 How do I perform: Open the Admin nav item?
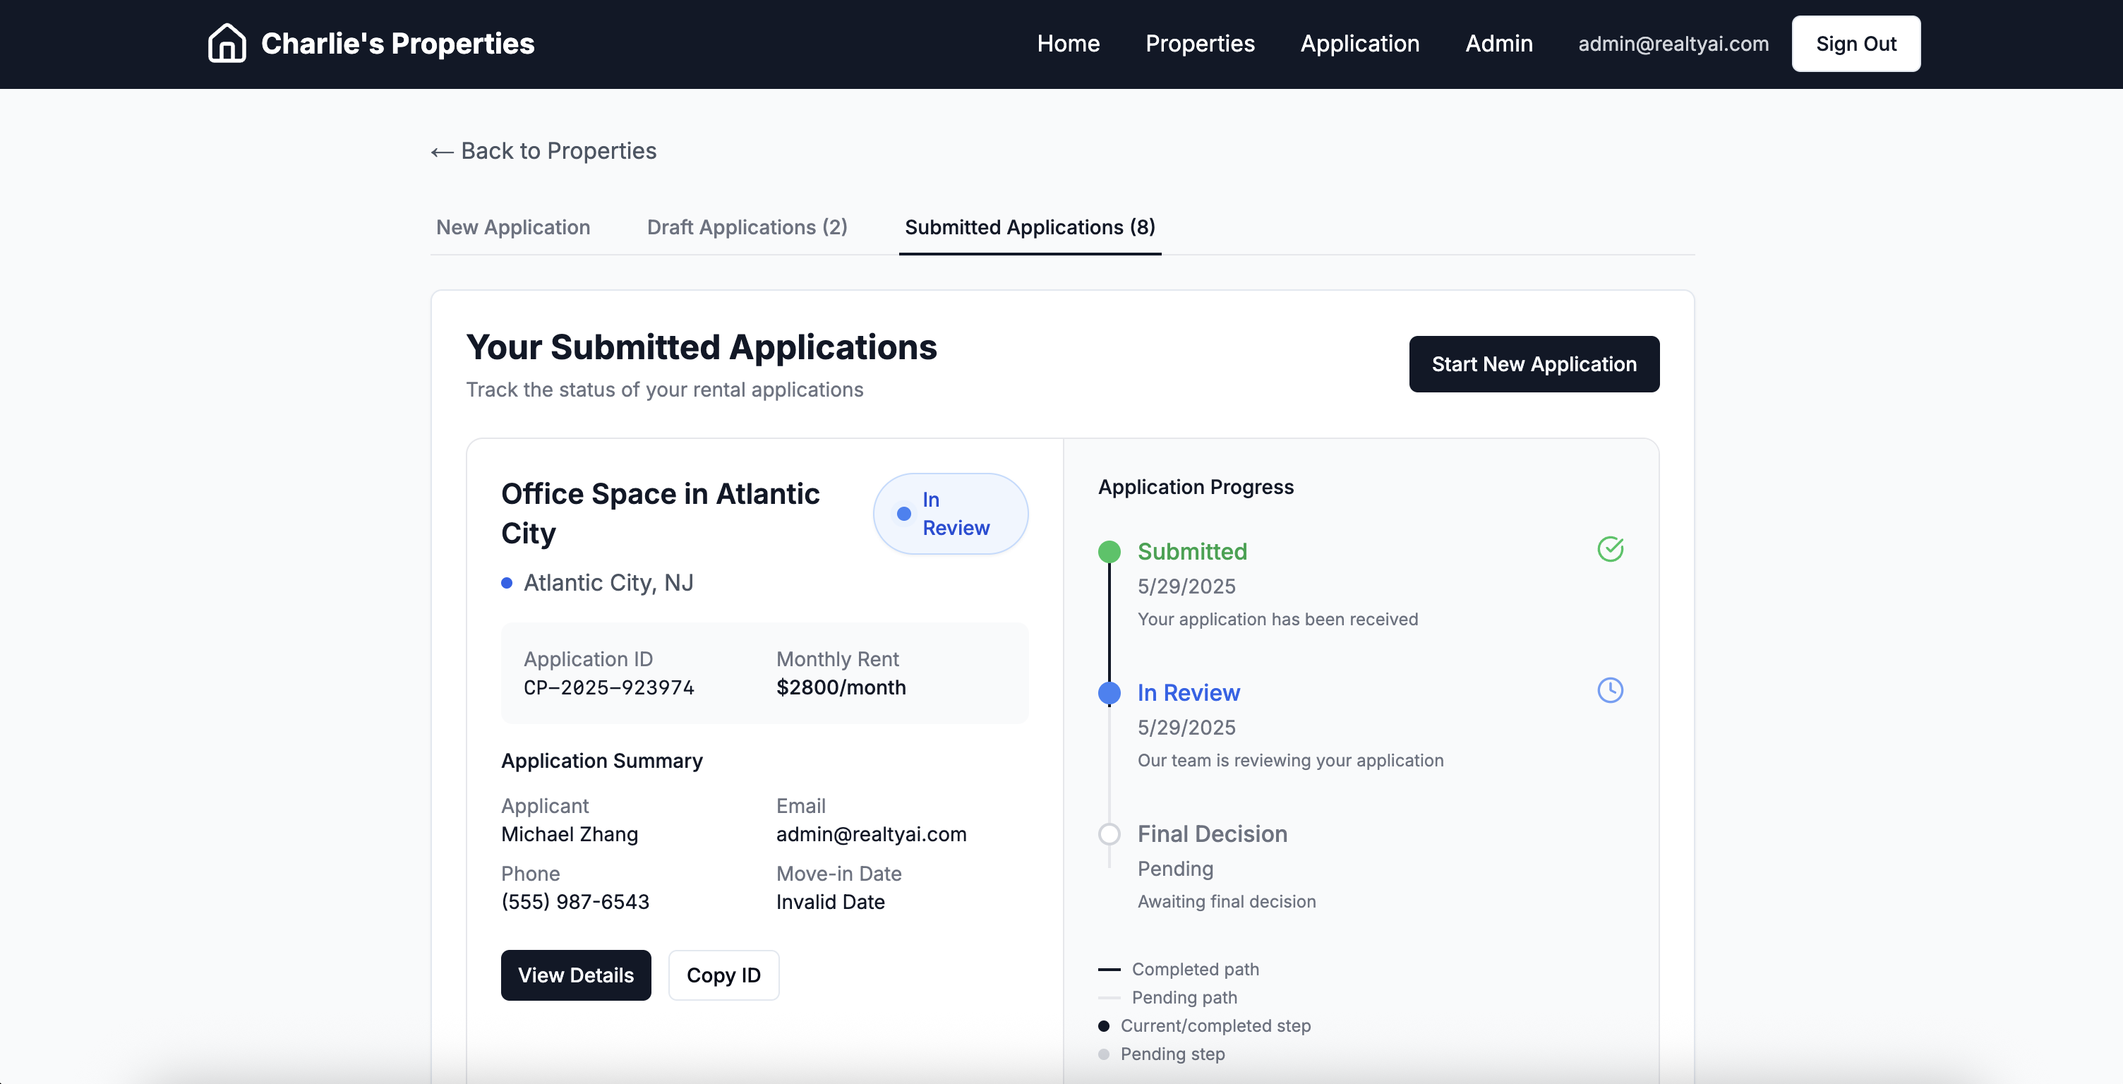coord(1498,44)
